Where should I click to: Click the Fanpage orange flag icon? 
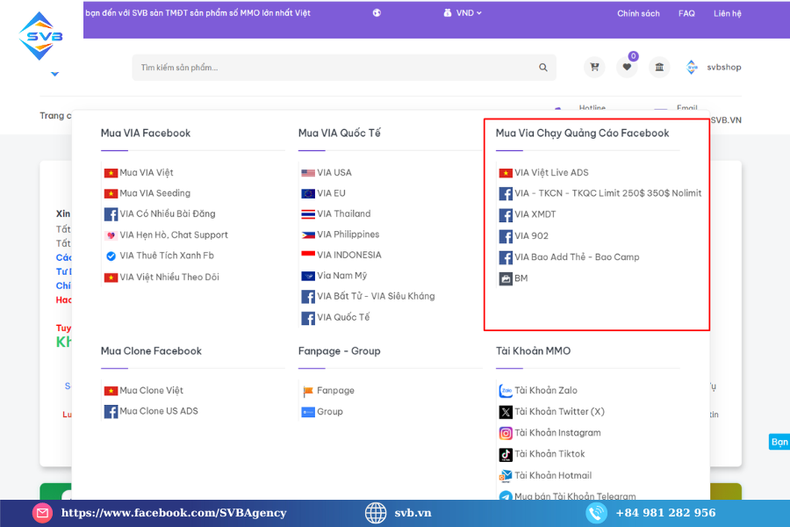coord(308,392)
